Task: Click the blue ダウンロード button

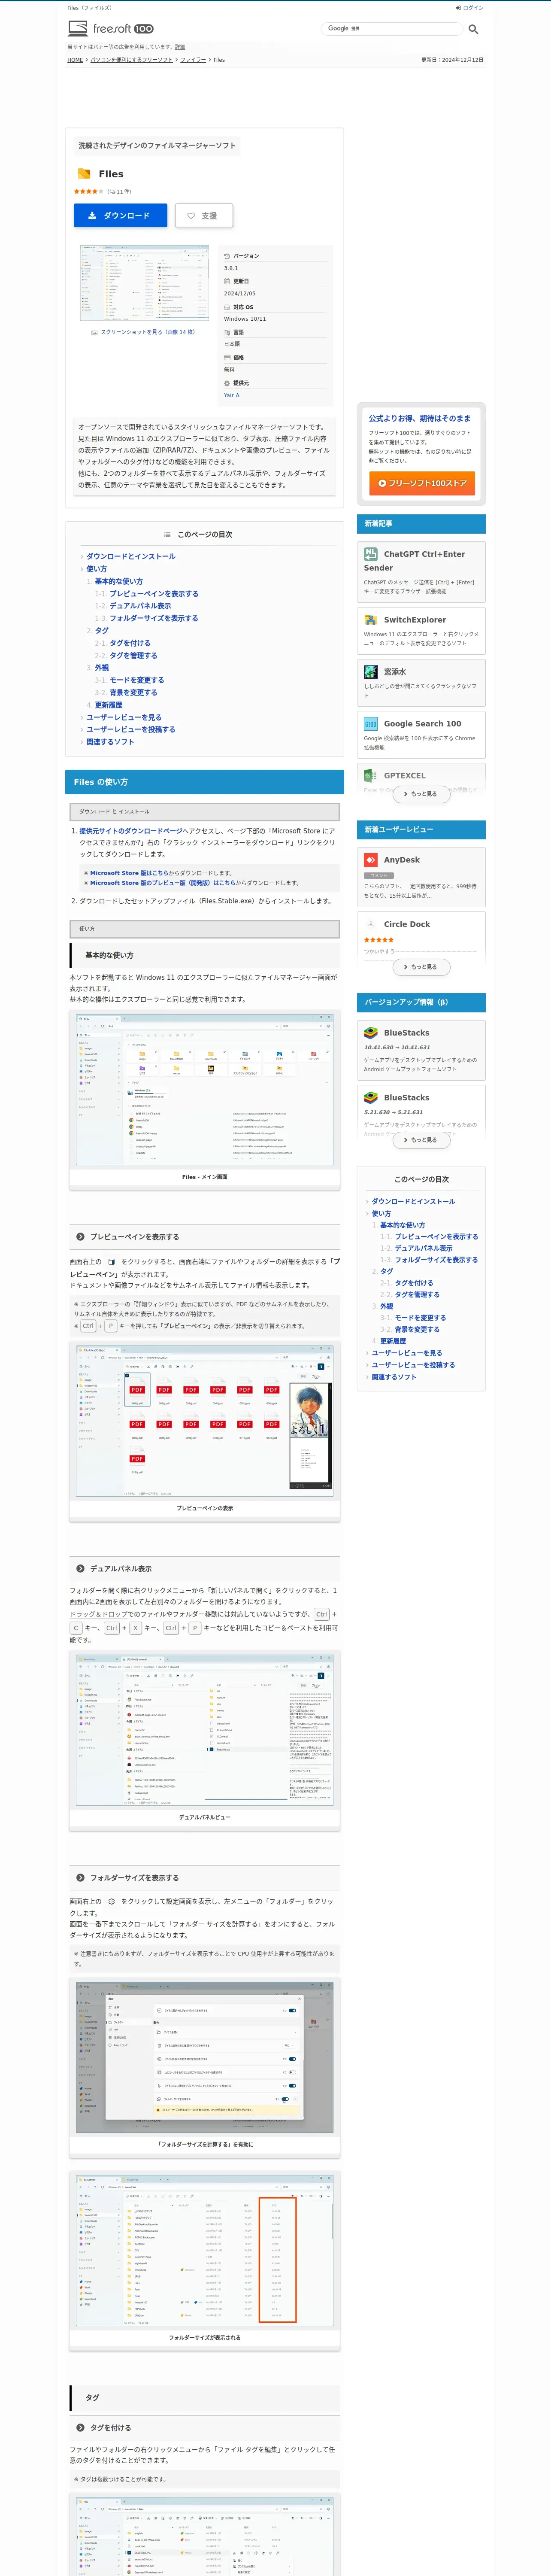Action: point(120,215)
